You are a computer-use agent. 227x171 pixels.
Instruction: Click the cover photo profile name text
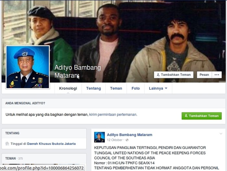tap(78, 71)
